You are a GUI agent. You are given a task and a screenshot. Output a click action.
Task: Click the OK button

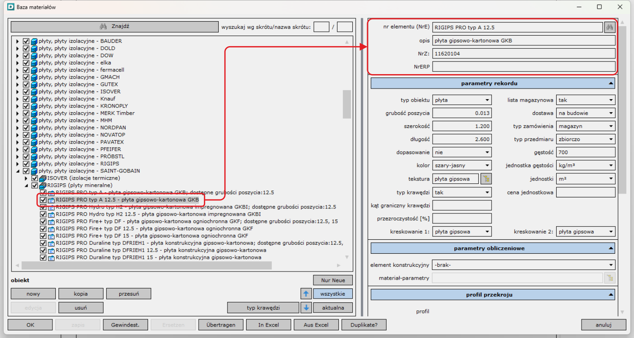point(30,325)
